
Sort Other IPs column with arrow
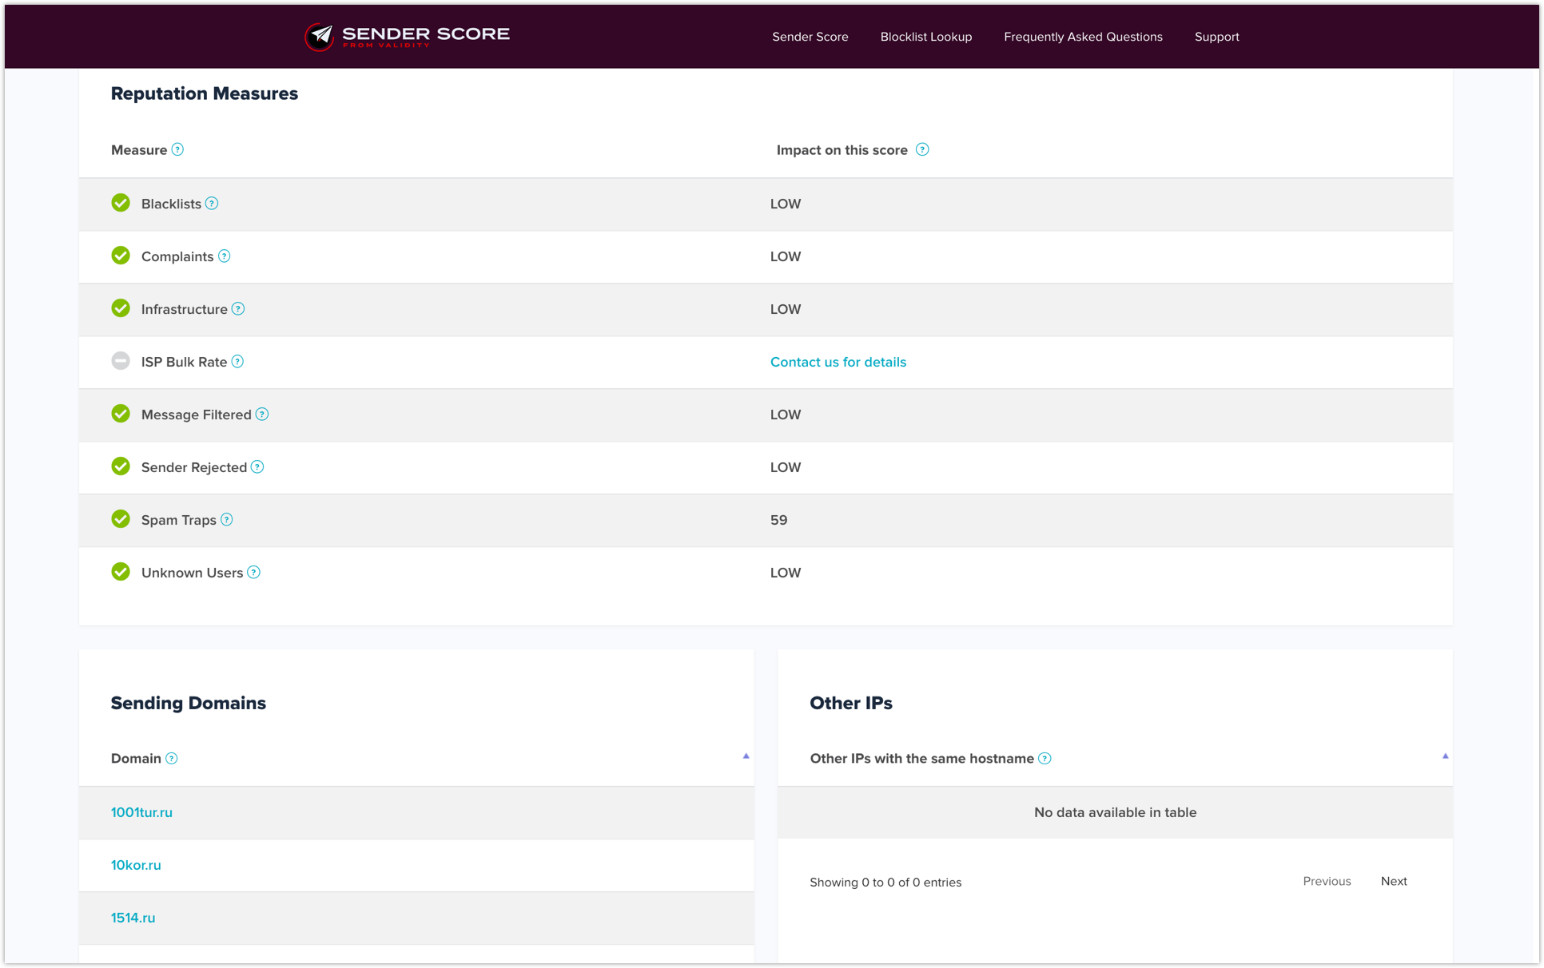click(1445, 756)
